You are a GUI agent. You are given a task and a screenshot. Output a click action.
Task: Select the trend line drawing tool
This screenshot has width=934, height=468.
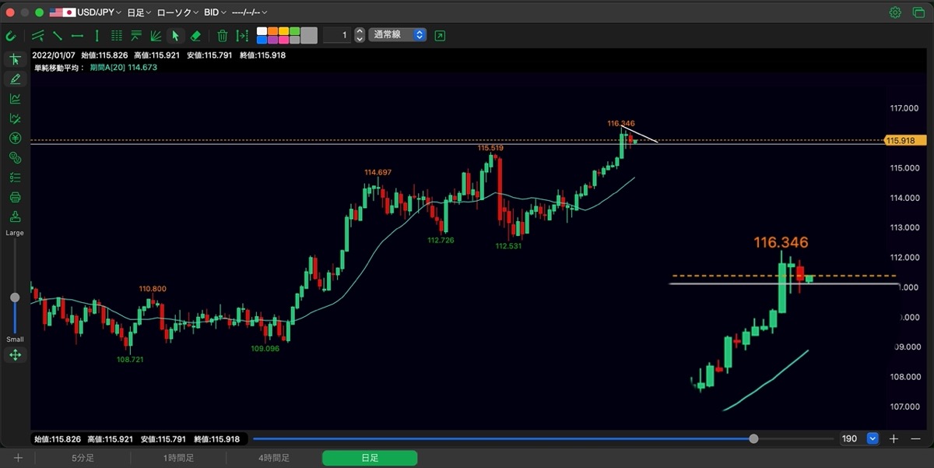[37, 35]
